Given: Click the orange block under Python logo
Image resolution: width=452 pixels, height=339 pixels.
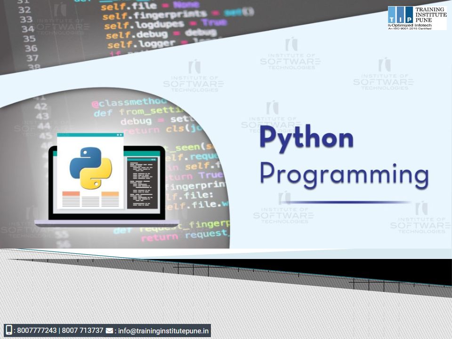Looking at the screenshot, I should pos(71,194).
